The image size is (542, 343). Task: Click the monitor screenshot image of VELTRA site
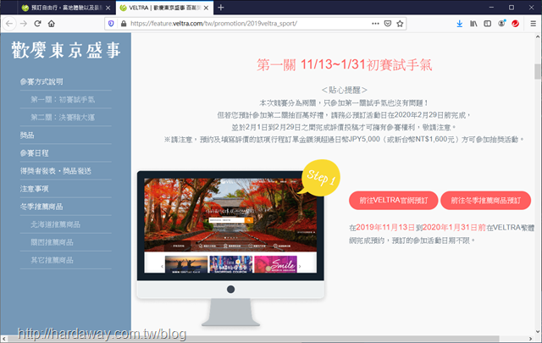(x=230, y=225)
